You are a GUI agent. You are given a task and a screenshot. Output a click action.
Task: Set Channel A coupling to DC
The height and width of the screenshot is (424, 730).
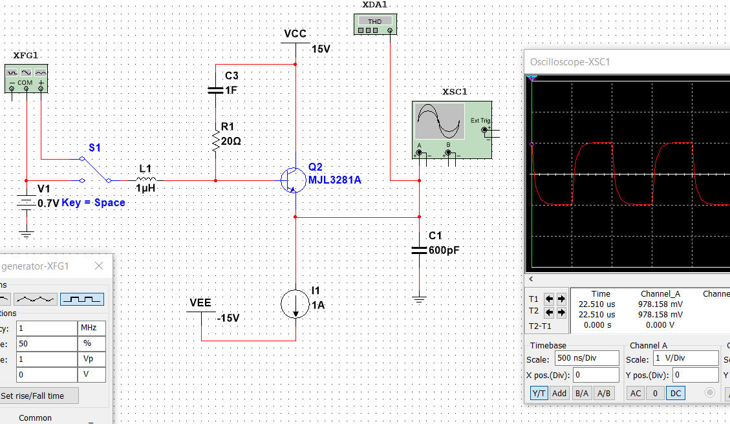point(676,393)
